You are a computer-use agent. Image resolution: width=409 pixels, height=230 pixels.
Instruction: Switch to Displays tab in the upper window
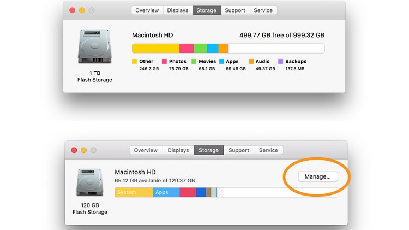pyautogui.click(x=178, y=10)
